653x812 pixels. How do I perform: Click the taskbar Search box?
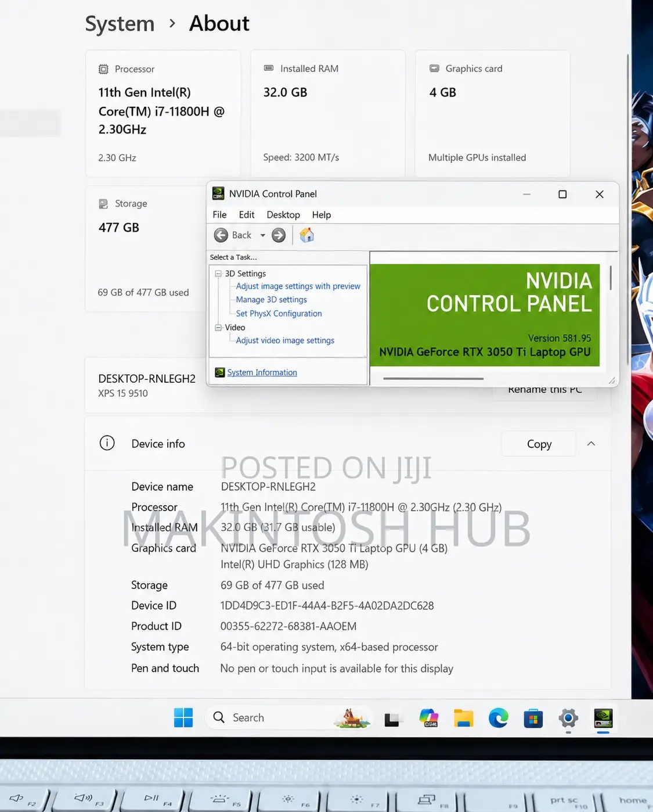coord(288,718)
